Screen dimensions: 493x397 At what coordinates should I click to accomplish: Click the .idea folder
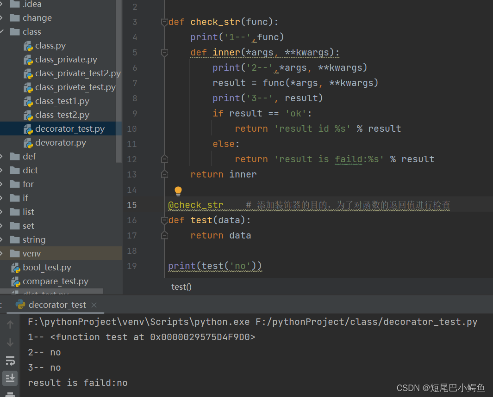[26, 4]
